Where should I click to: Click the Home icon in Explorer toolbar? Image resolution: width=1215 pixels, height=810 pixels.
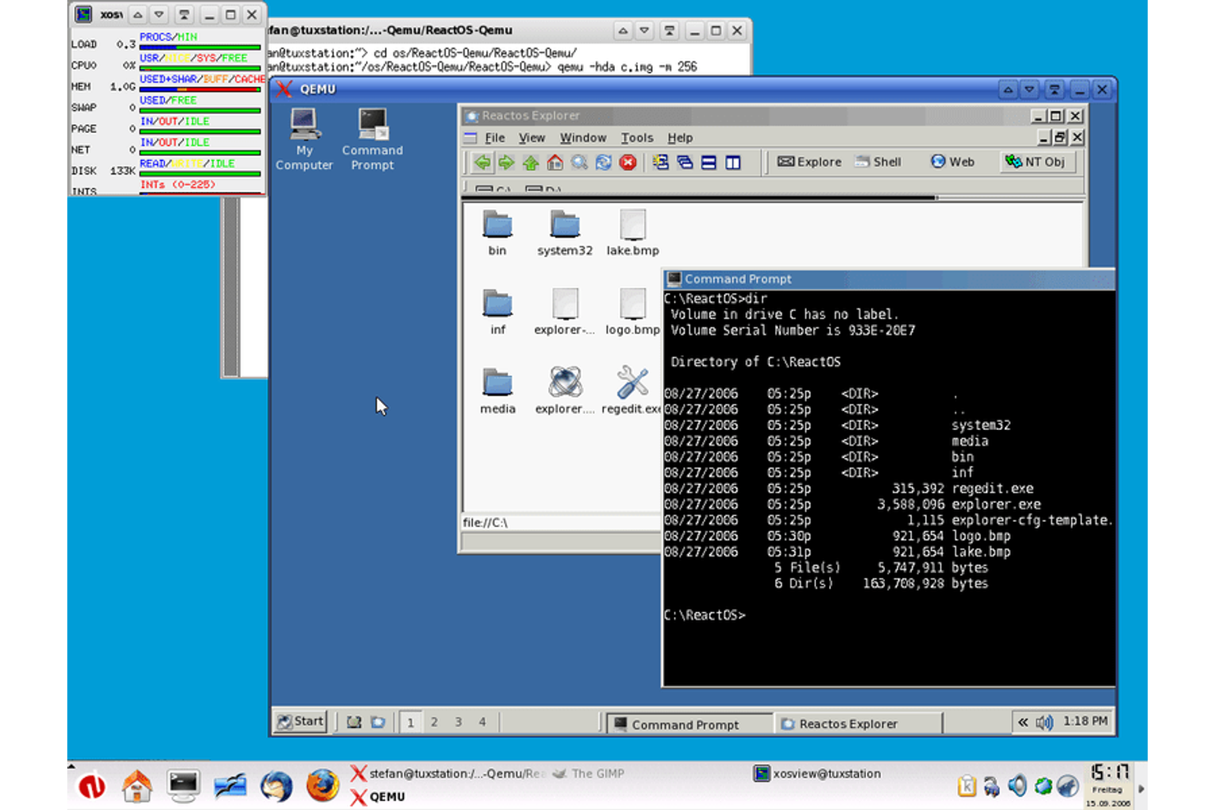[554, 162]
